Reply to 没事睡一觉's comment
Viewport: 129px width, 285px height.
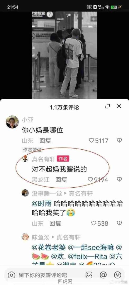(56, 224)
